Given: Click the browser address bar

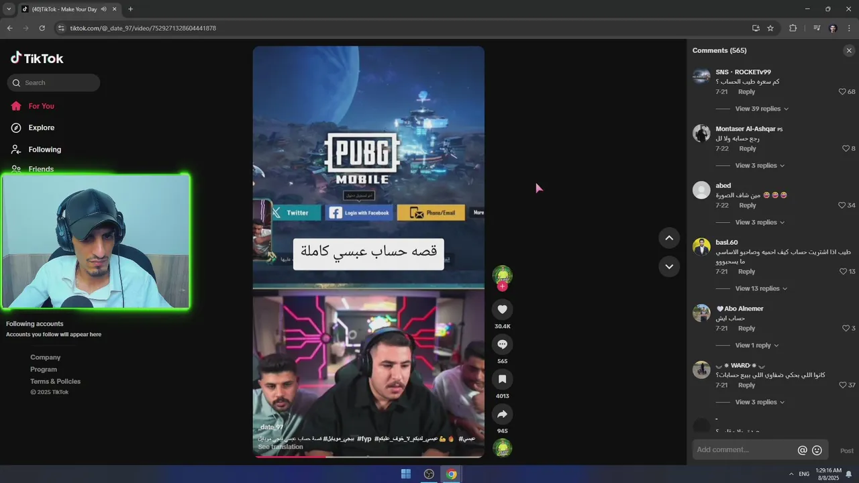Looking at the screenshot, I should pos(403,28).
